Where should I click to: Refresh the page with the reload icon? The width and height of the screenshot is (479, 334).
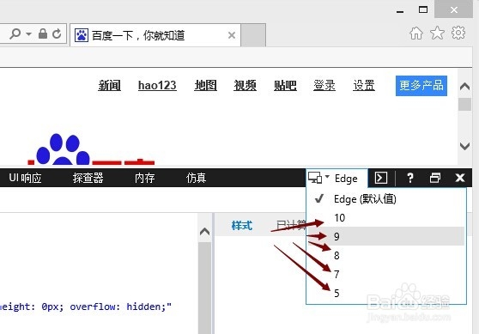pyautogui.click(x=57, y=33)
